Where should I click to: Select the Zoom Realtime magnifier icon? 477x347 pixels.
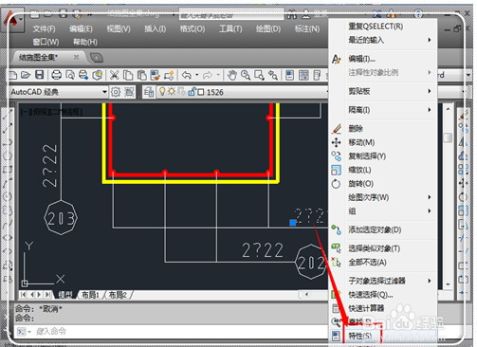point(246,75)
